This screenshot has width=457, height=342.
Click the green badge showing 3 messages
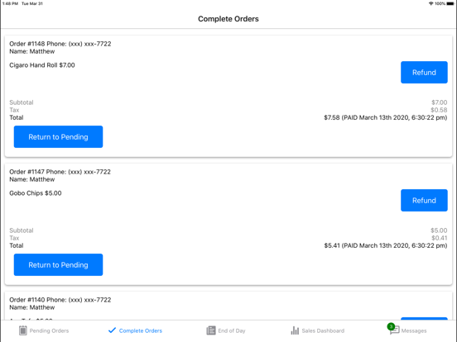[x=391, y=326]
